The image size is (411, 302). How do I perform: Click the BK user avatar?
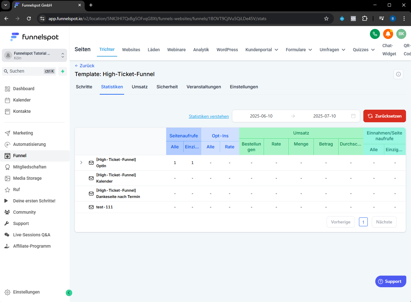[401, 34]
